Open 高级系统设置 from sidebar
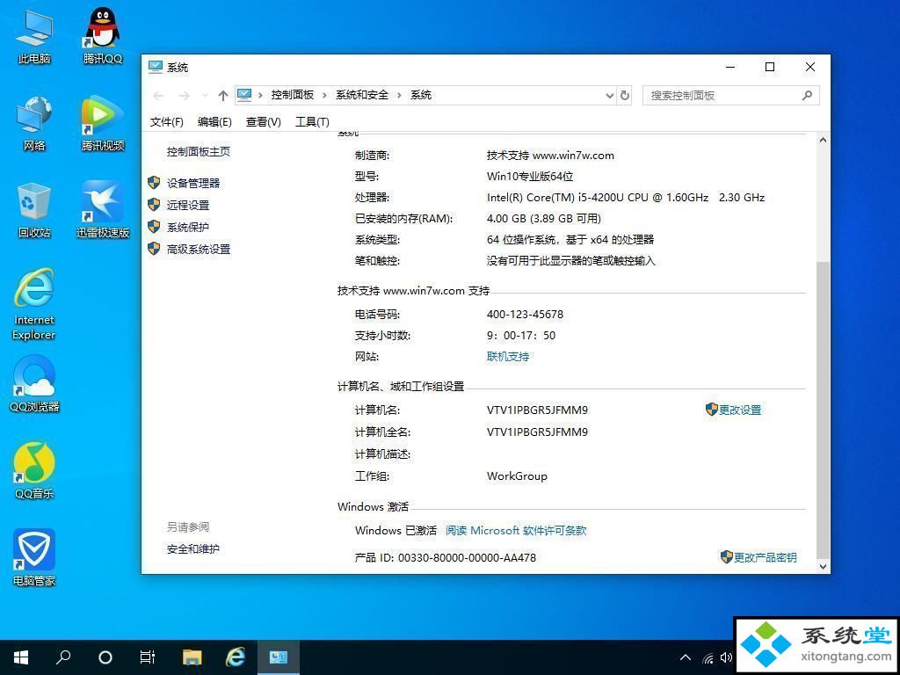 [x=199, y=249]
